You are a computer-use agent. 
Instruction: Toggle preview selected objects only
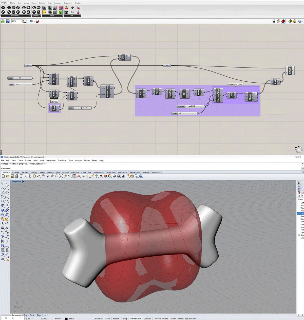pos(290,21)
